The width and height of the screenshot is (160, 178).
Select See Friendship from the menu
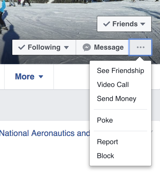(x=120, y=71)
